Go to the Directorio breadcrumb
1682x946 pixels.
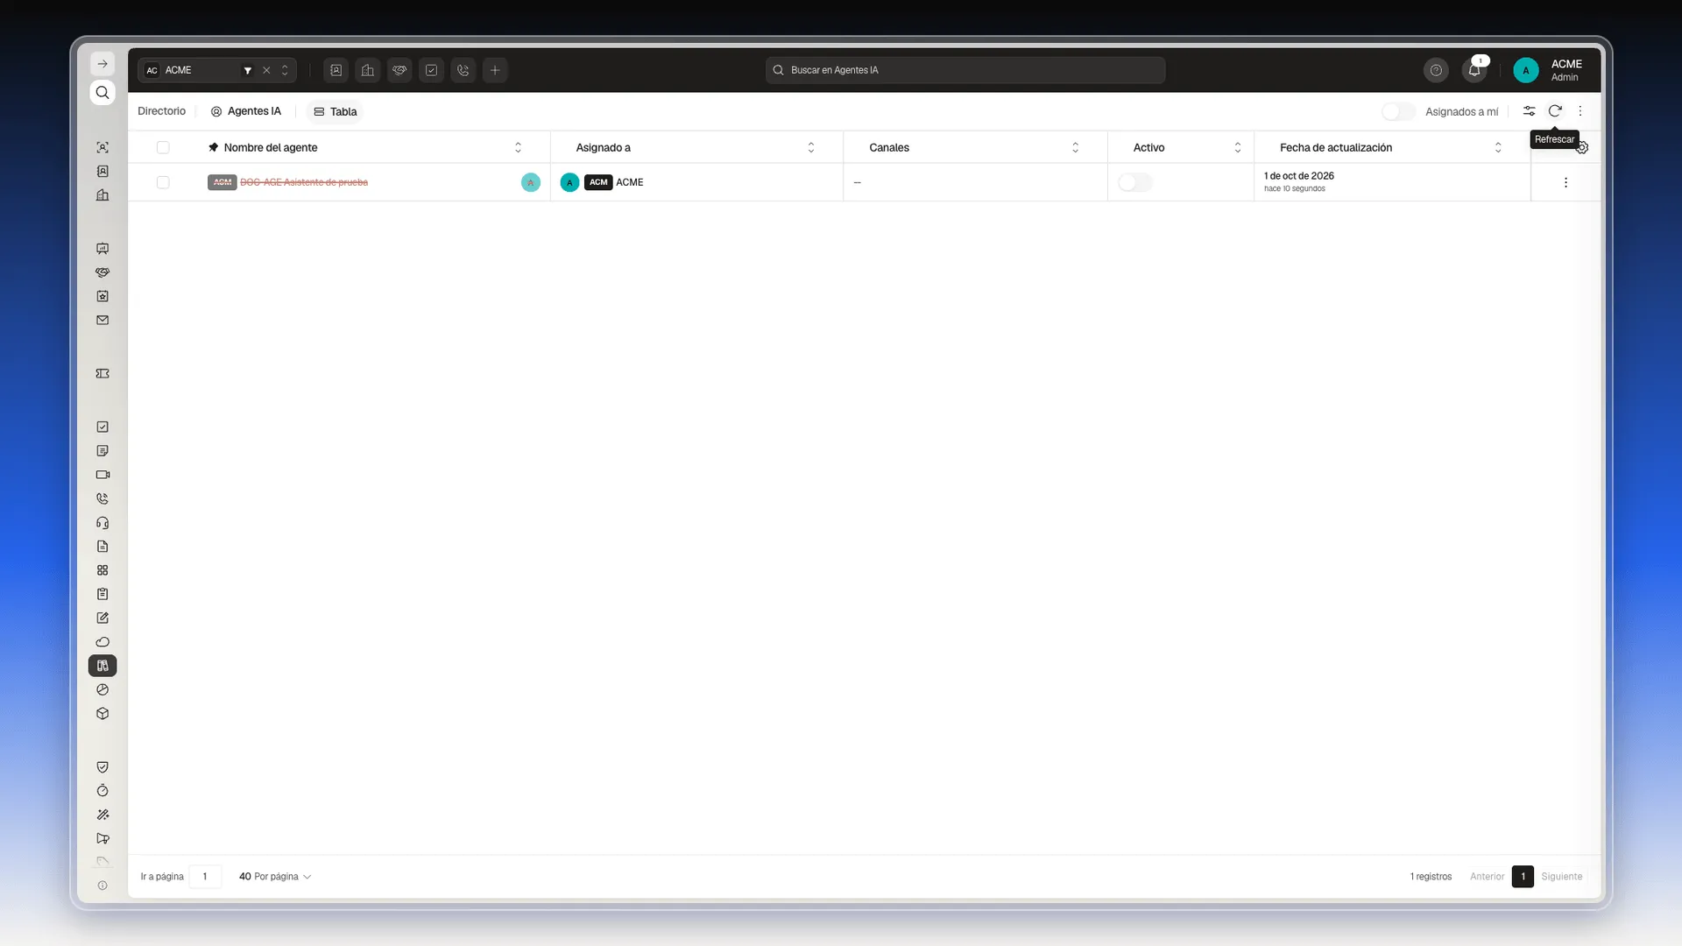(162, 111)
